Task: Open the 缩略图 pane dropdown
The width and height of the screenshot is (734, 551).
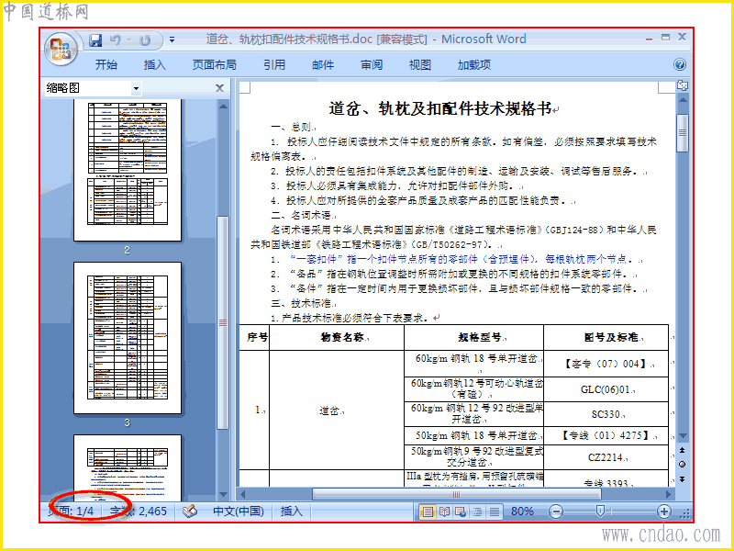Action: point(136,88)
